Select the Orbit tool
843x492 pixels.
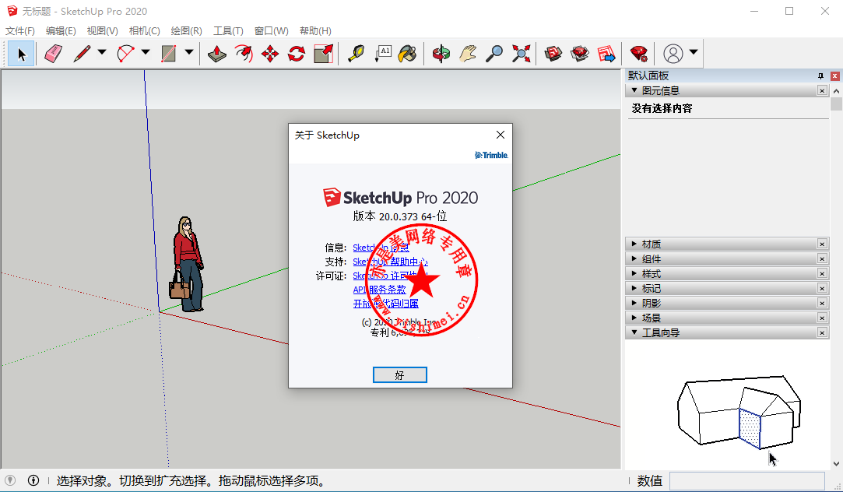pyautogui.click(x=441, y=54)
